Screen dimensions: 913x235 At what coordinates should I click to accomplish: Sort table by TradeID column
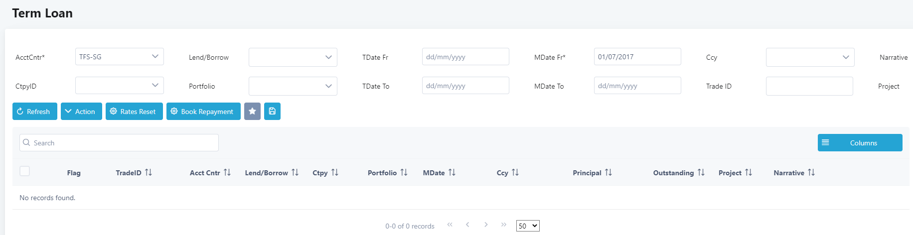(149, 173)
